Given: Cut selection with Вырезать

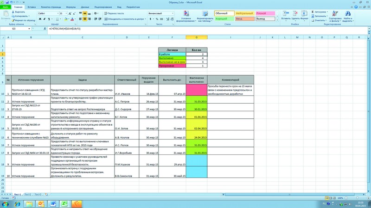Looking at the screenshot, I should coord(19,12).
